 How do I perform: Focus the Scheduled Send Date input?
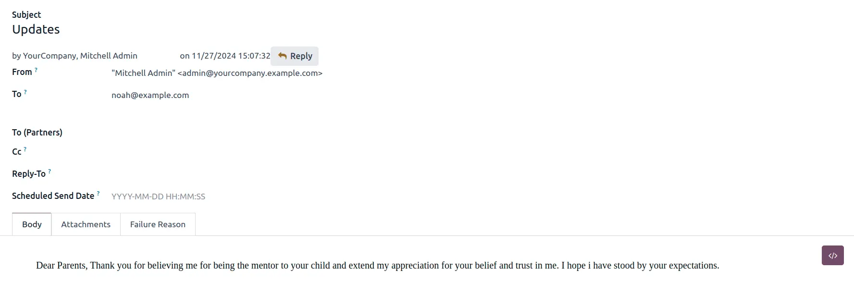click(159, 196)
